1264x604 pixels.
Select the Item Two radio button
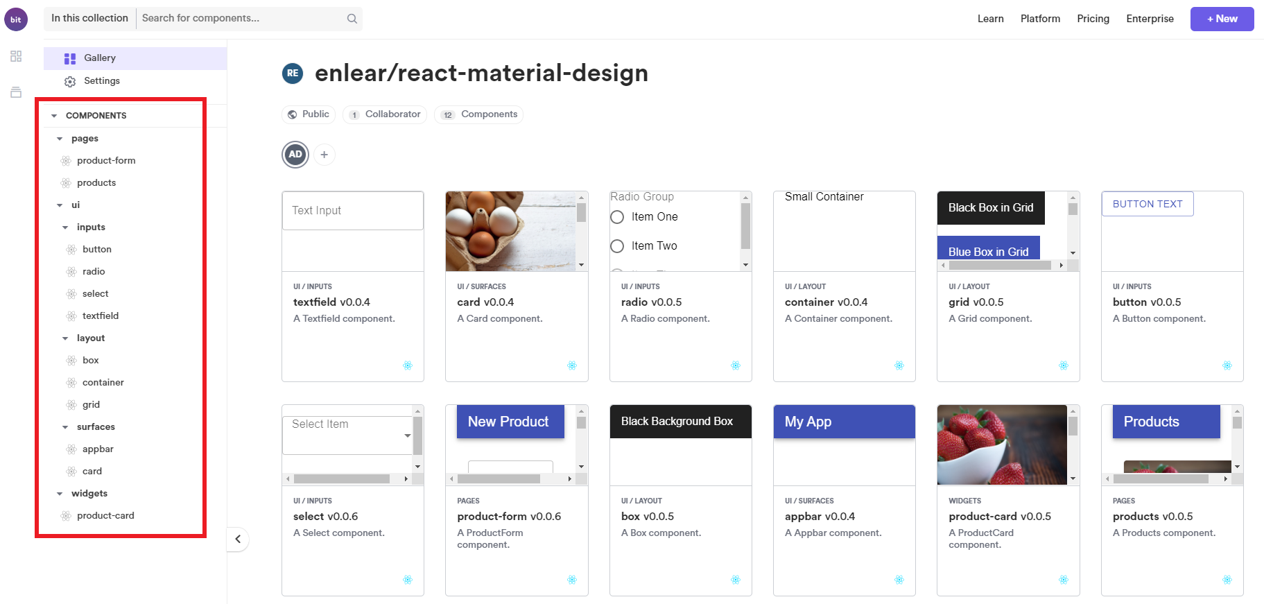617,246
